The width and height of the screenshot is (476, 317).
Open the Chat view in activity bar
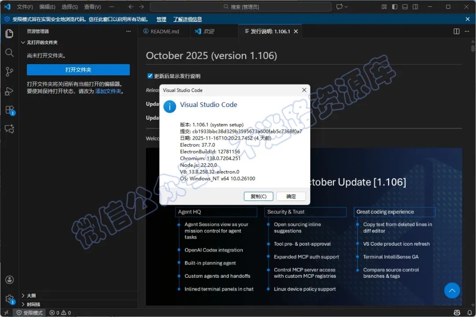pyautogui.click(x=9, y=129)
